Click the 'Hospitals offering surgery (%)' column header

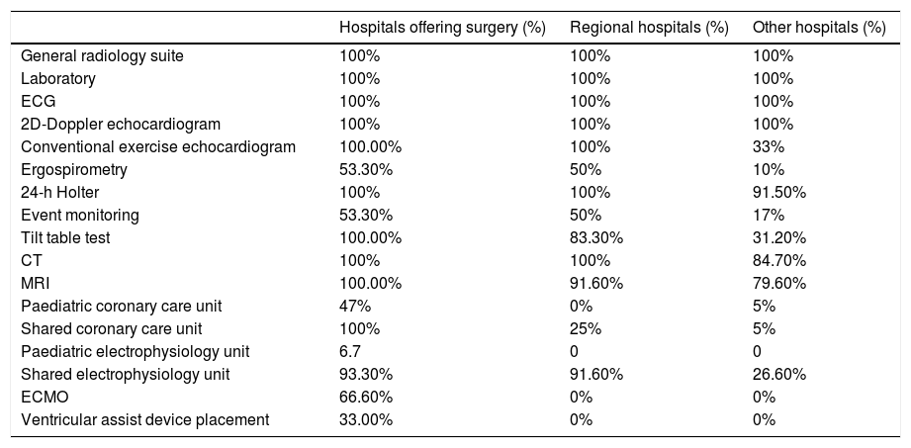(x=442, y=28)
